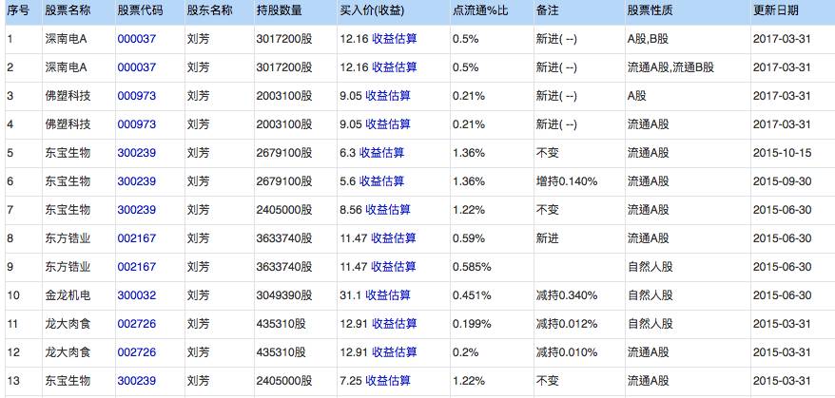Click 收益估算 link beside price 8.56
The width and height of the screenshot is (835, 398).
[388, 210]
